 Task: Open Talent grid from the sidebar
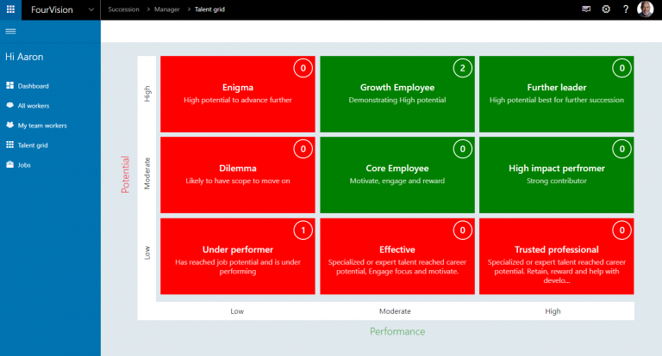coord(33,145)
